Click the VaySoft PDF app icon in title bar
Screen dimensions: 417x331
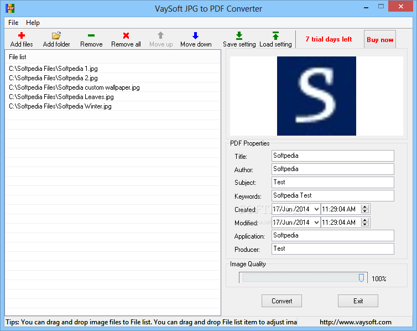tap(10, 8)
